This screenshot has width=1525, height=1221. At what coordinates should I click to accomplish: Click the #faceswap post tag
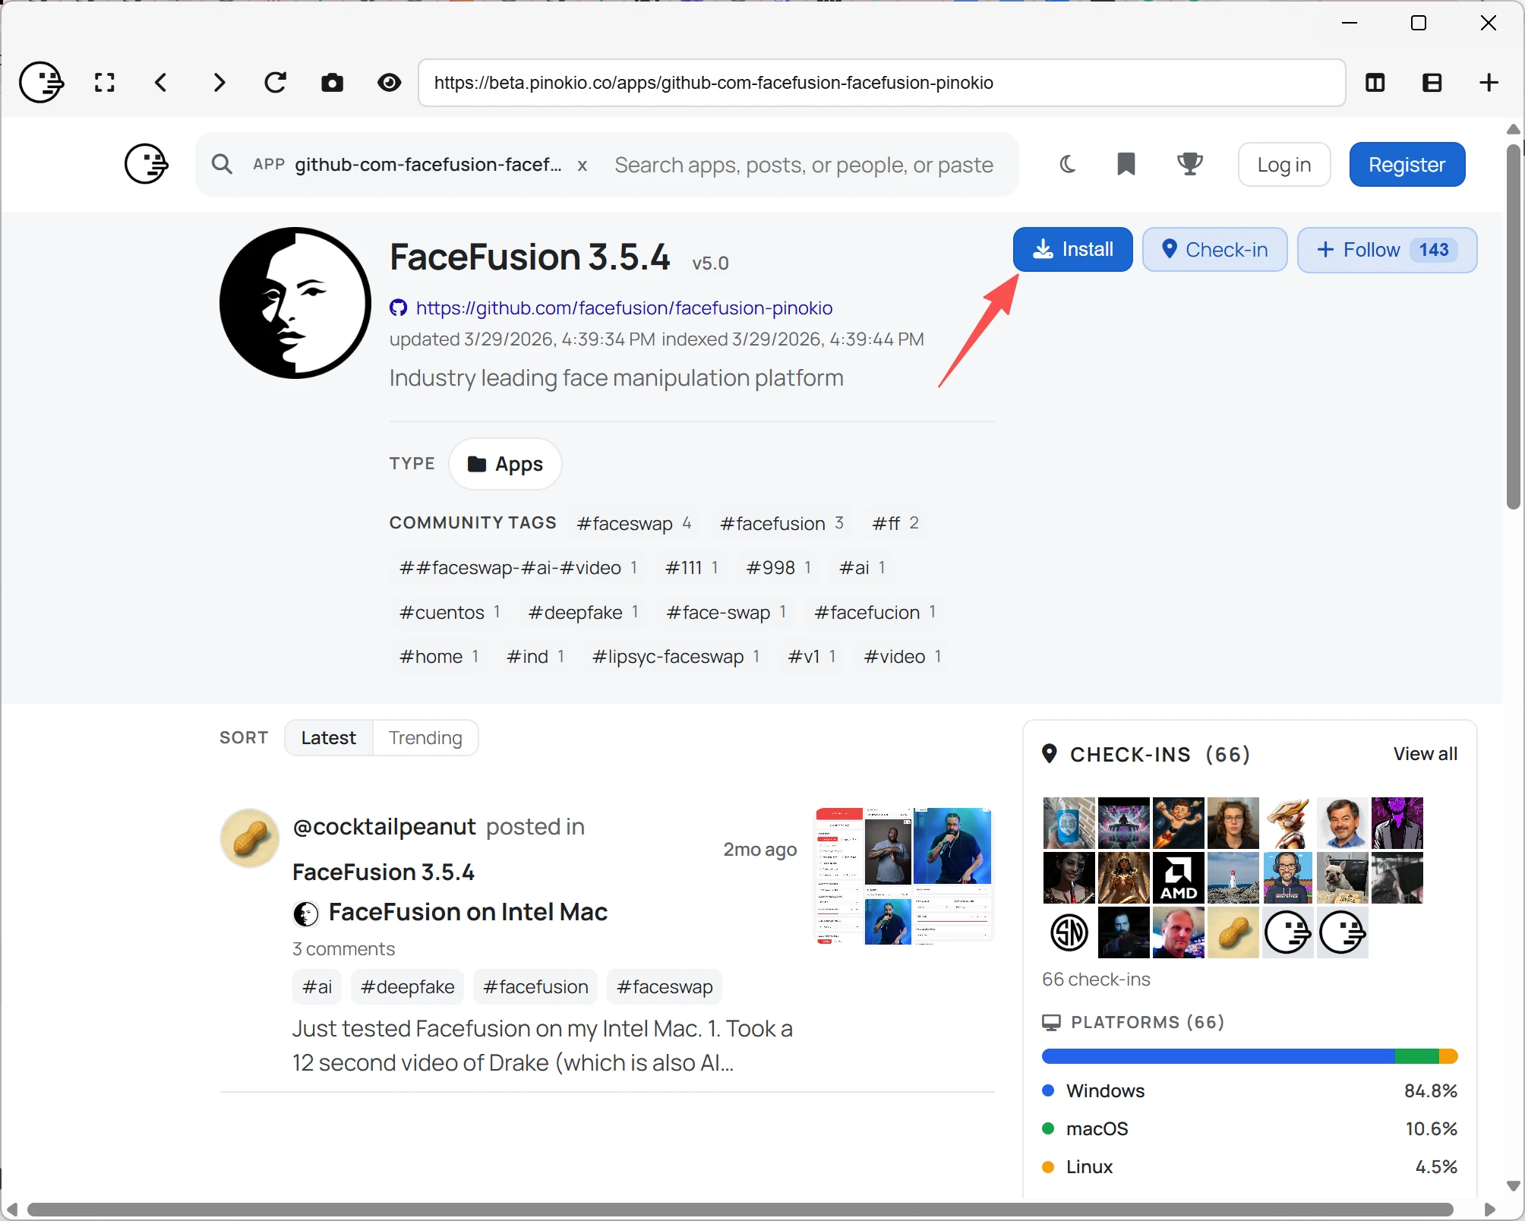665,986
